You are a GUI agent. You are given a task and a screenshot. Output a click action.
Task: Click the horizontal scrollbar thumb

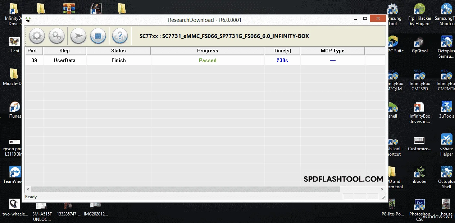(186, 189)
